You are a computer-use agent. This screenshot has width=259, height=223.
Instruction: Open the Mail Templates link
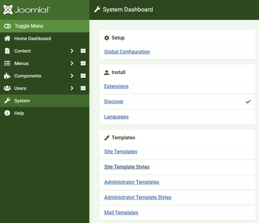(x=121, y=212)
